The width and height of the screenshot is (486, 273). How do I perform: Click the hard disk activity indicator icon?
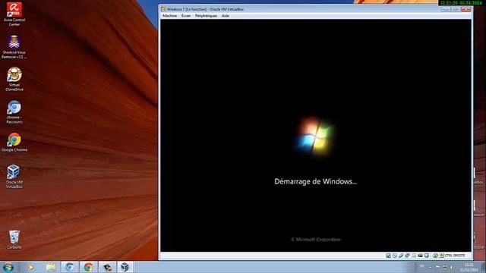(x=388, y=256)
